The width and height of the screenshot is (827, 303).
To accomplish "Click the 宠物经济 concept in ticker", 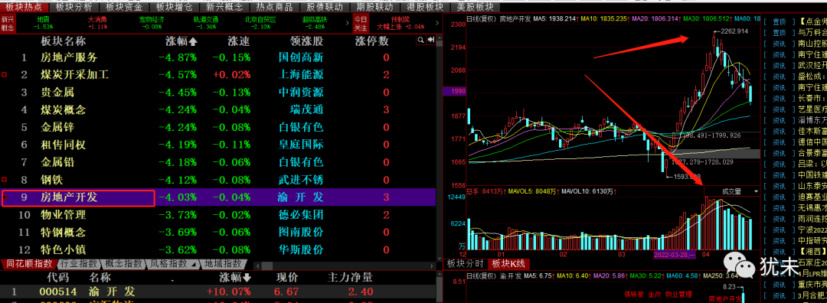I will click(x=152, y=23).
